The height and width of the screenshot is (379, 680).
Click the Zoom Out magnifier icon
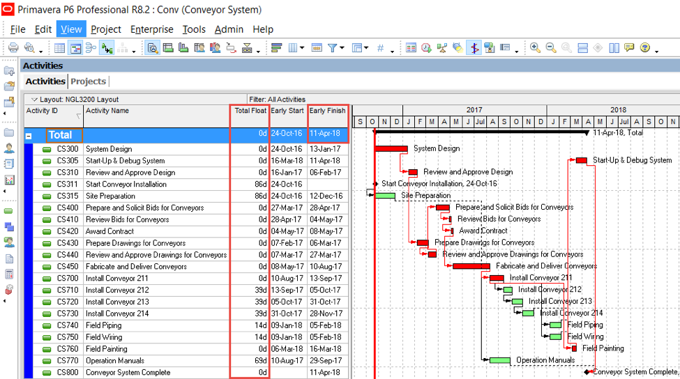[x=551, y=47]
